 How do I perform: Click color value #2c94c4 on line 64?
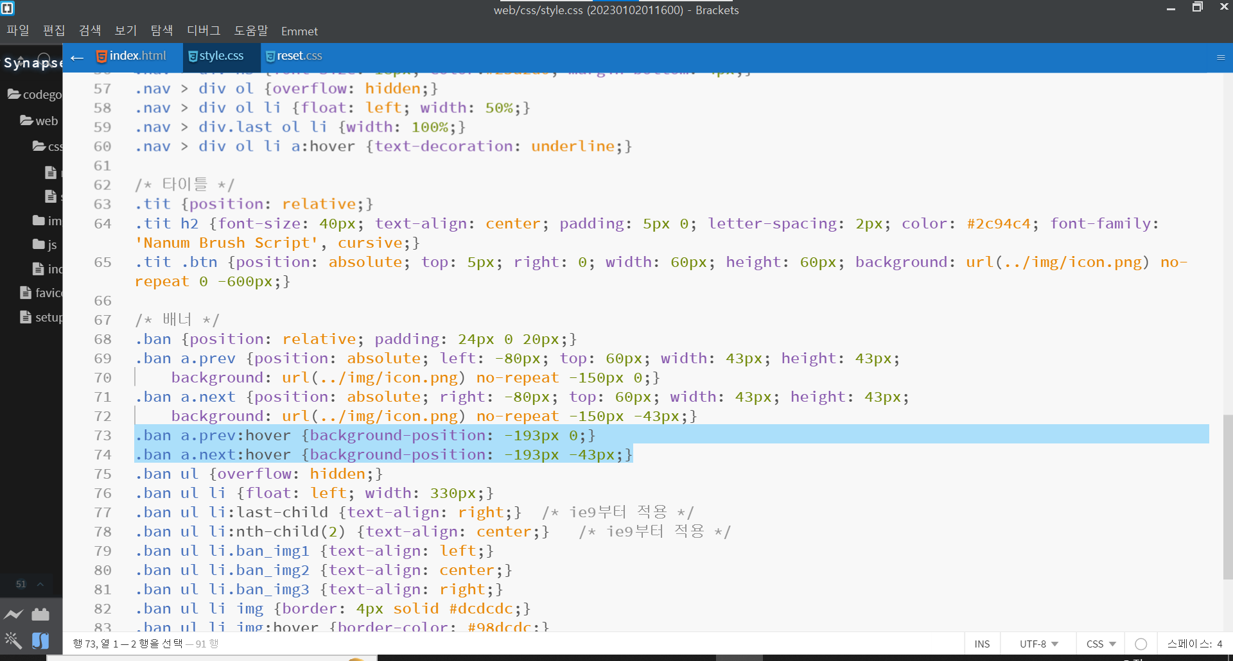pyautogui.click(x=999, y=224)
